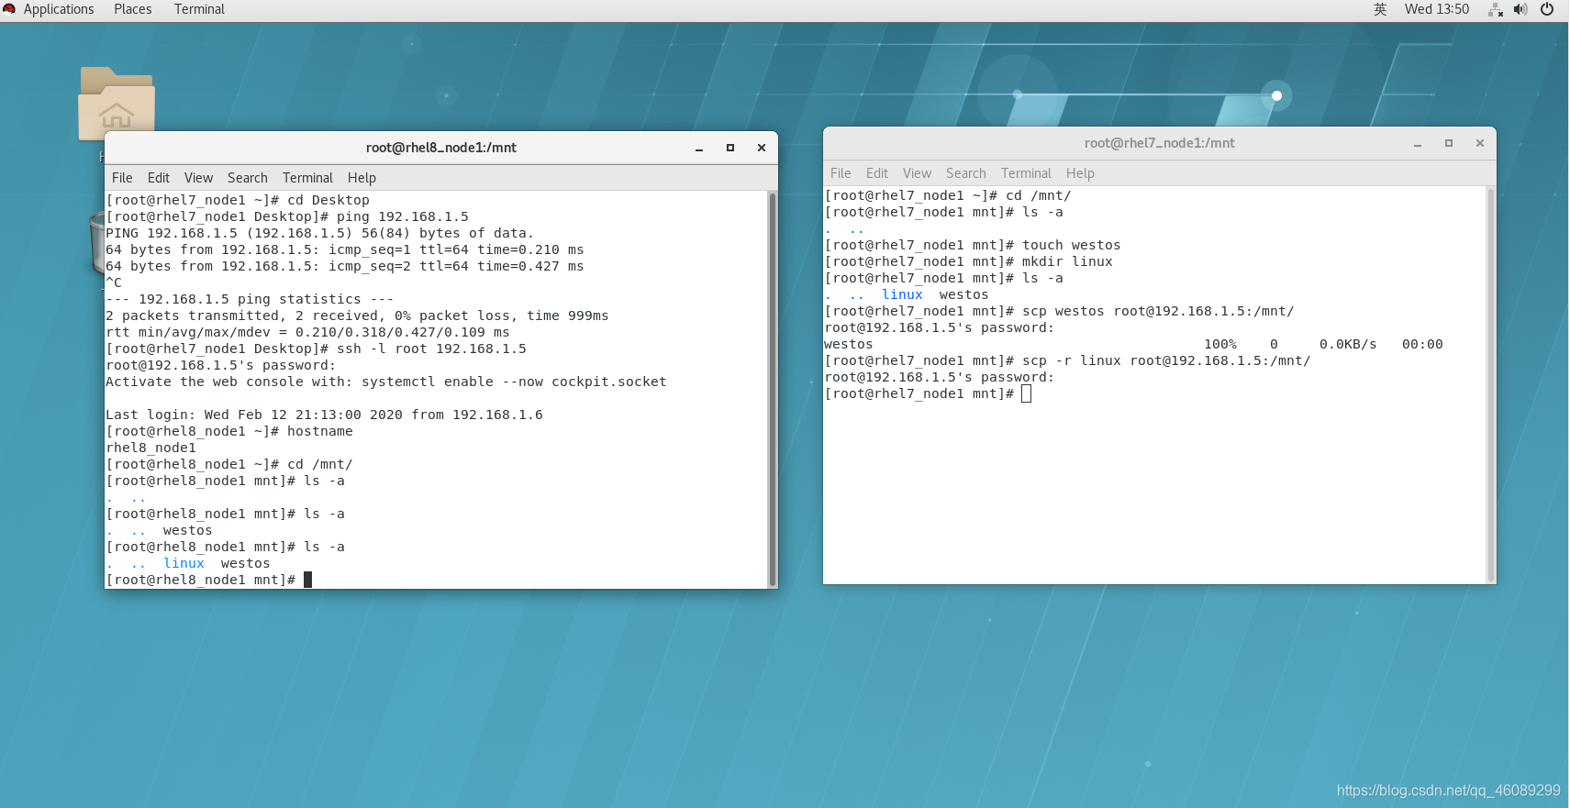Switch input method via 英 indicator
Viewport: 1570px width, 808px height.
click(x=1380, y=9)
